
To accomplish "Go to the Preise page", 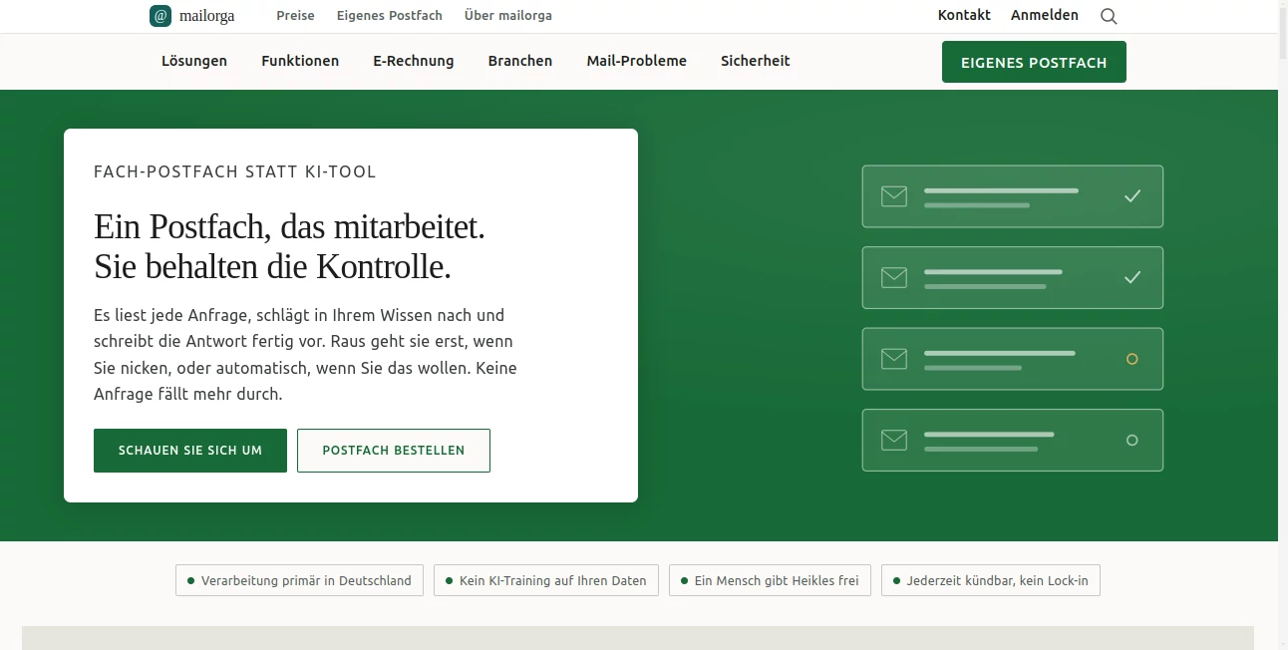I will [295, 16].
